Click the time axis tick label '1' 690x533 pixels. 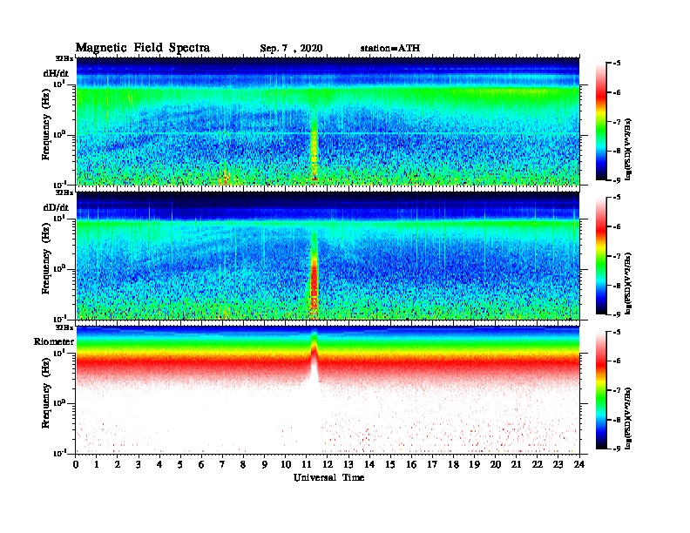point(97,465)
